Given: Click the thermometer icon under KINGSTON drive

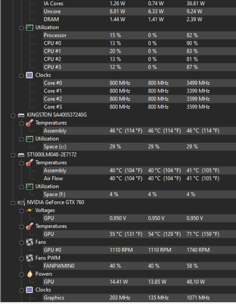Looking at the screenshot, I should (29, 123).
